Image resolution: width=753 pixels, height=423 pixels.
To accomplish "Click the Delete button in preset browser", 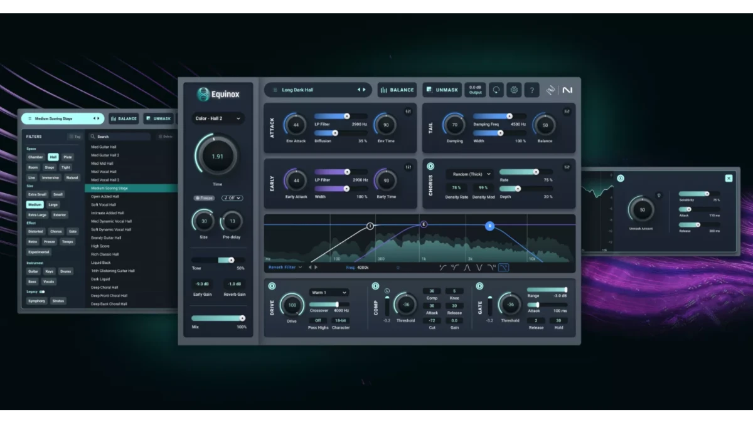I will [x=166, y=136].
